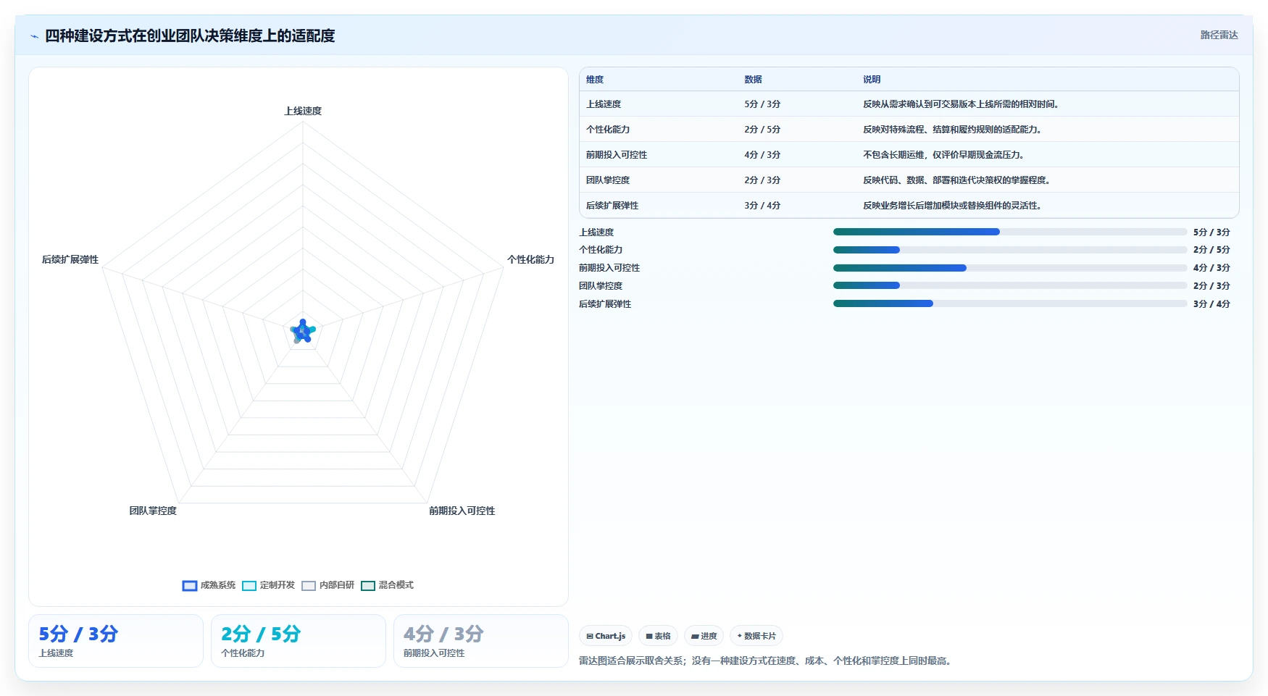Click the 维度 column header
This screenshot has height=696, width=1268.
tap(595, 80)
